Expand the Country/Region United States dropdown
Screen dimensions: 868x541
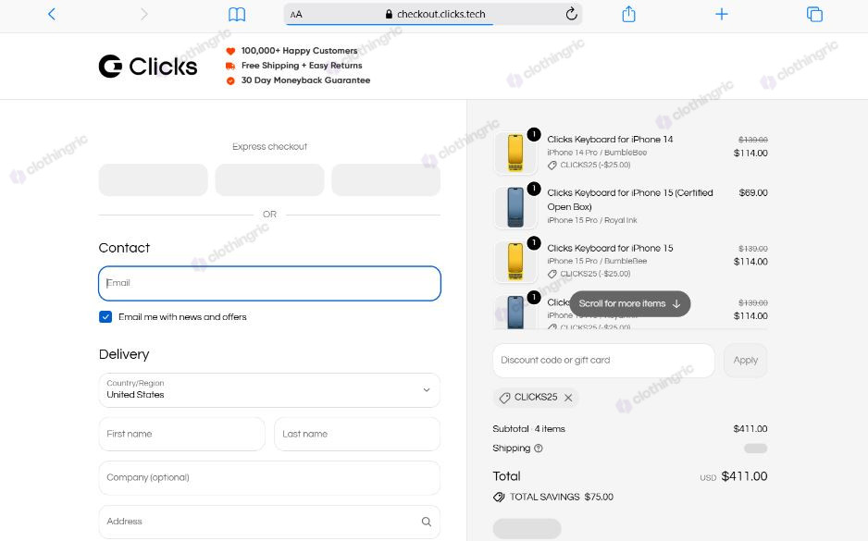(x=269, y=390)
